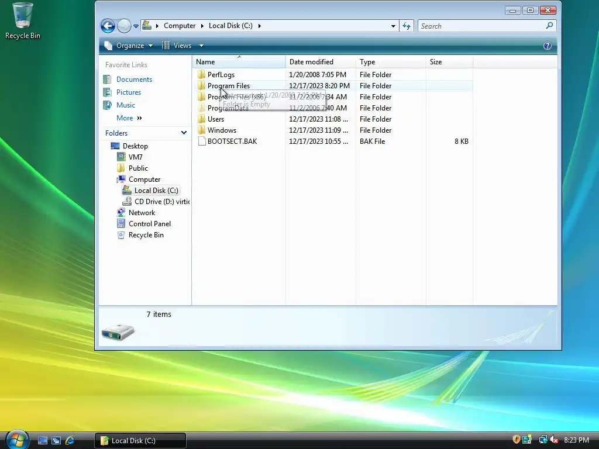Select Local Disk (C:) in the breadcrumb
The height and width of the screenshot is (449, 599).
230,26
